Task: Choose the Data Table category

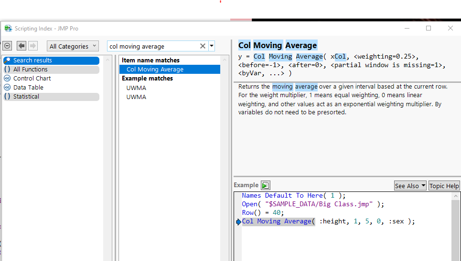Action: point(28,88)
